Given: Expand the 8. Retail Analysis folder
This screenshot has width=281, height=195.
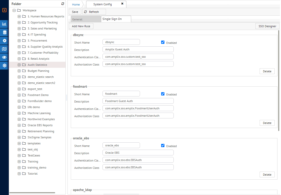Looking at the screenshot, I should coord(19,59).
